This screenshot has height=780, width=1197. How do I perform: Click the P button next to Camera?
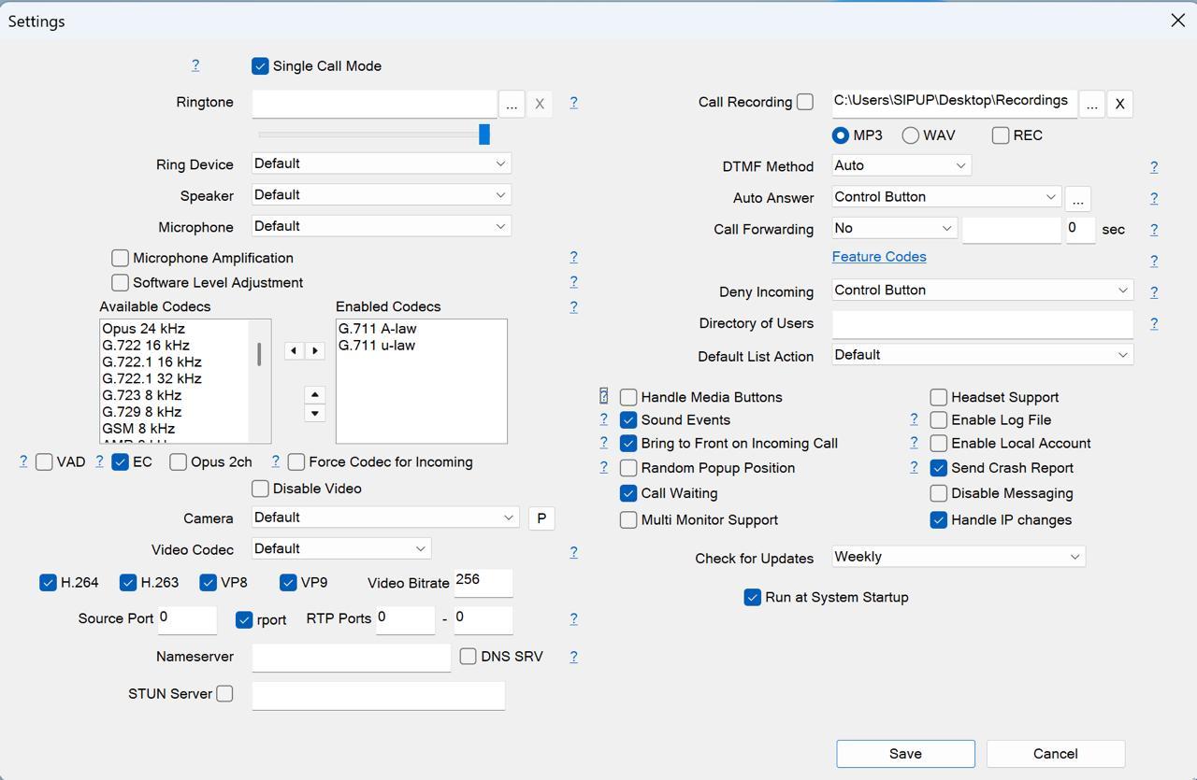click(541, 518)
